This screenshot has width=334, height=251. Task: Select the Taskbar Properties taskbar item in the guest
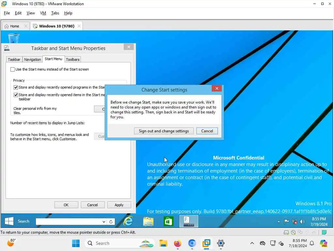[189, 221]
